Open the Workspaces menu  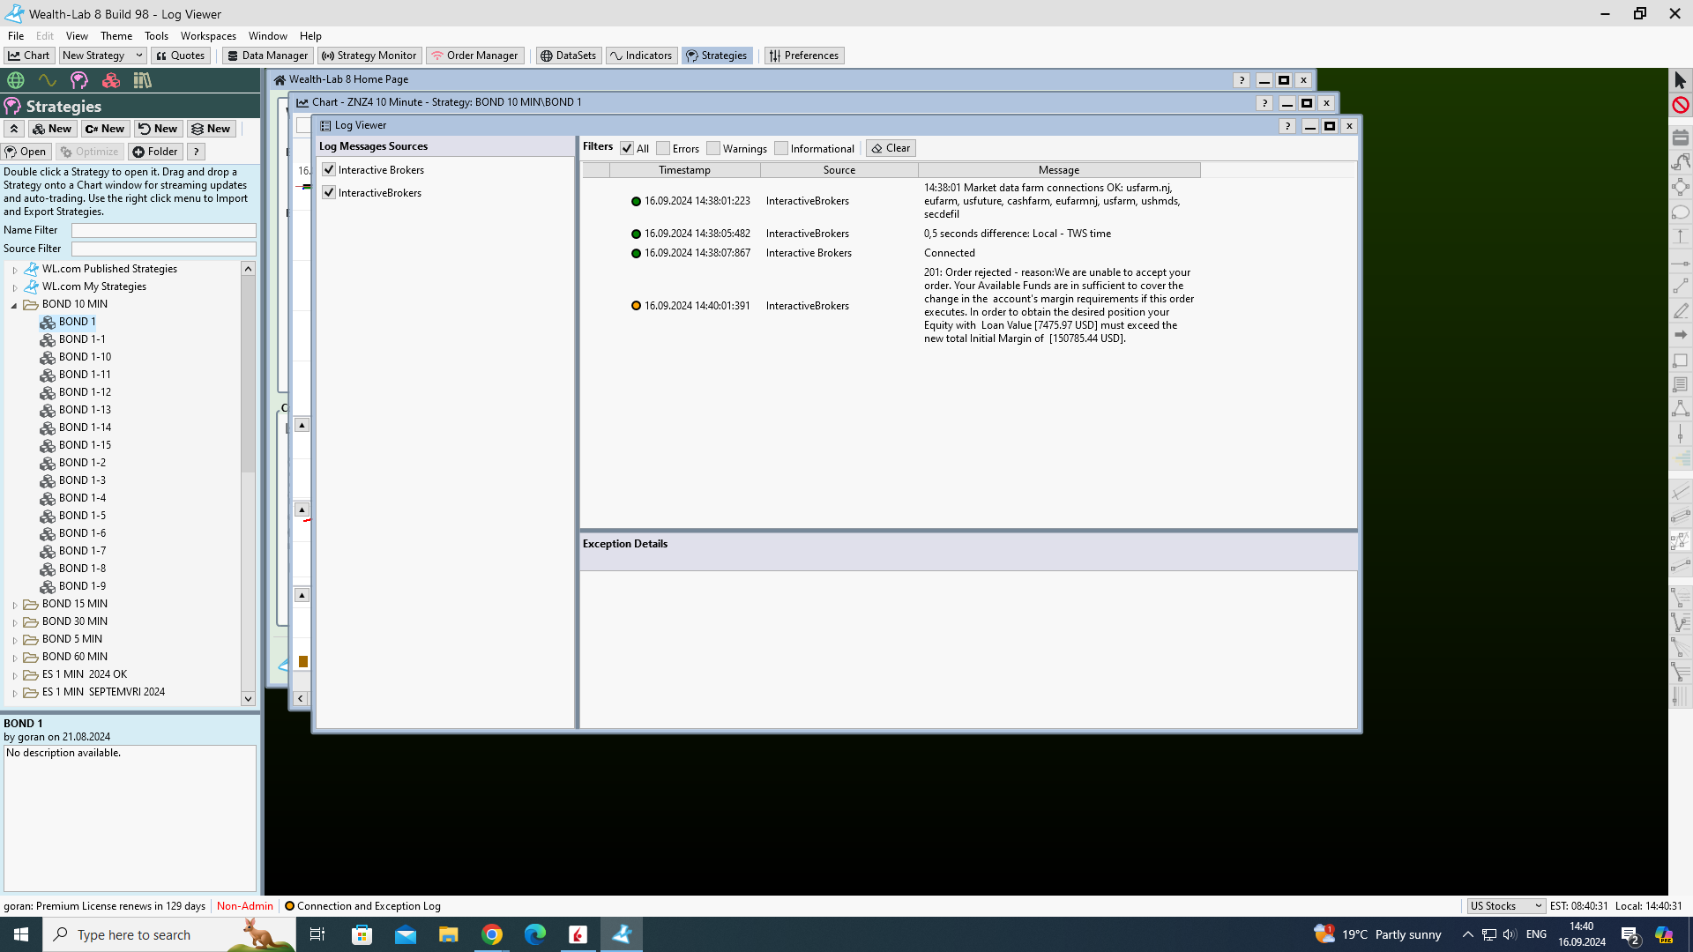coord(208,36)
